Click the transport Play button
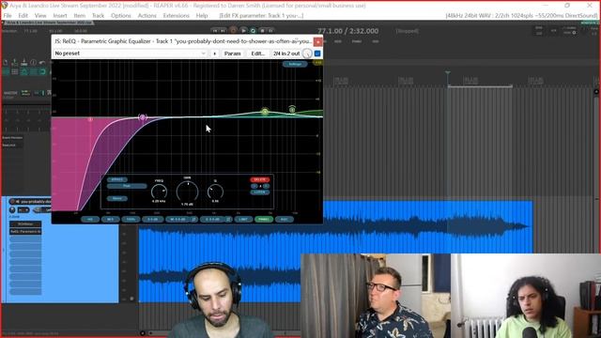Viewport: 601px width, 338px height. point(243,31)
